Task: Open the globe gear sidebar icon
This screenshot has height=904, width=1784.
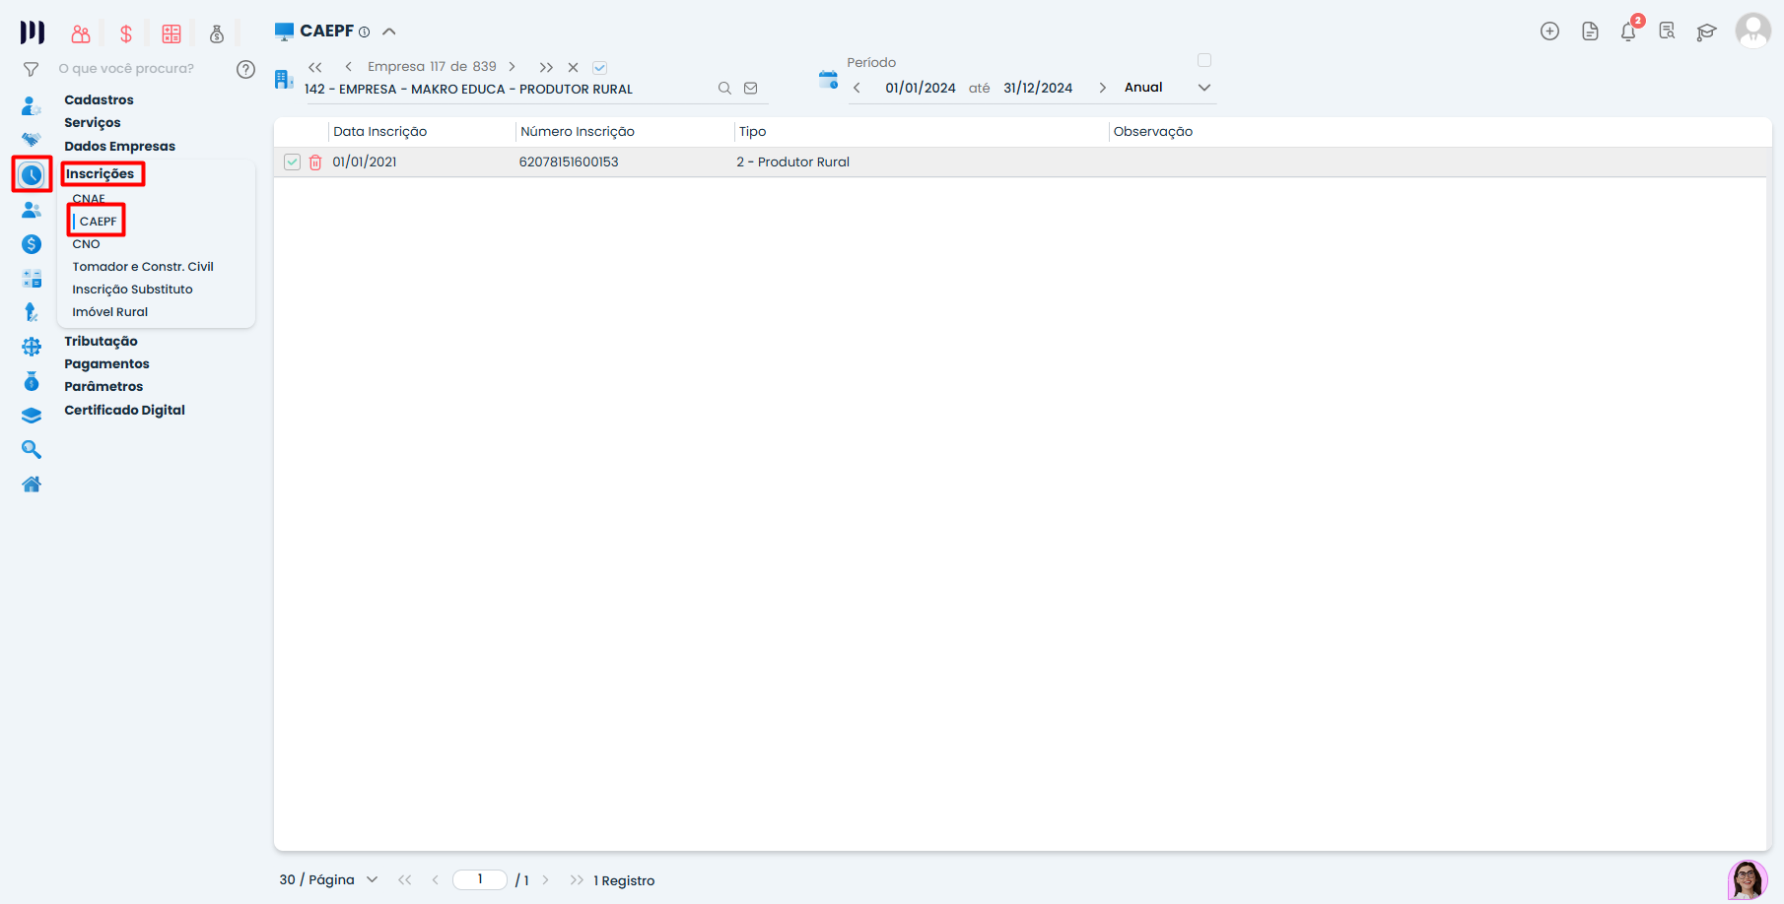Action: (x=32, y=347)
